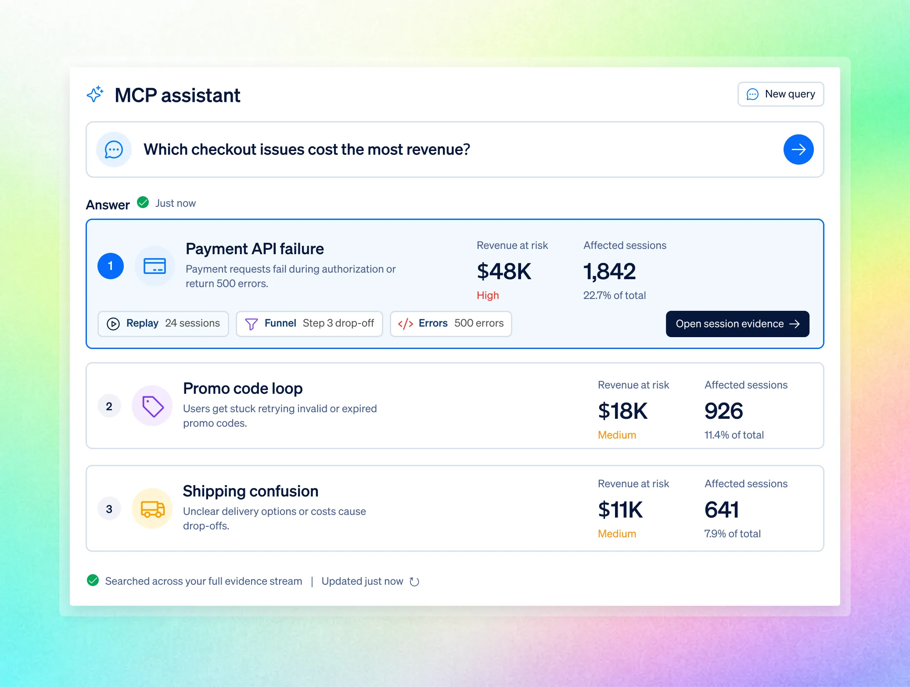View Errors 500 errors chip
The height and width of the screenshot is (687, 910).
(451, 324)
